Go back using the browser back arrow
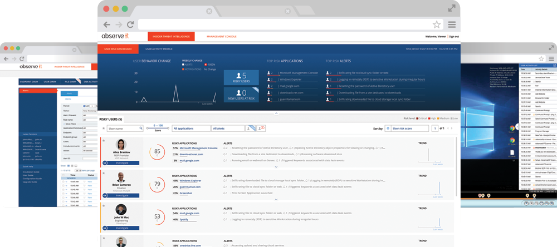Image resolution: width=557 pixels, height=247 pixels. (x=106, y=24)
